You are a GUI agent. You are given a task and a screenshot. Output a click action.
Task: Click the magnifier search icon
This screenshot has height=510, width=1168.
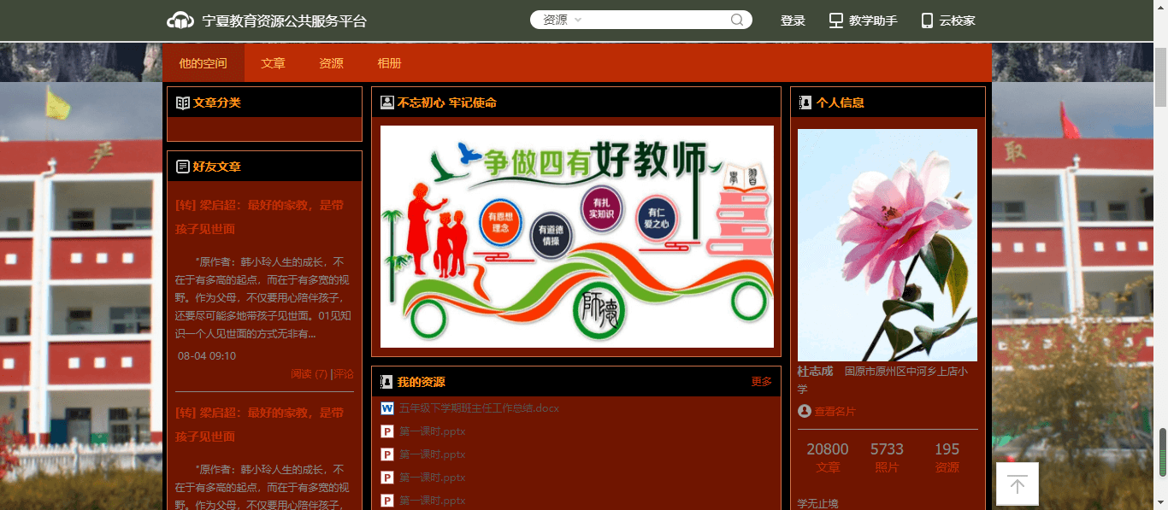coord(737,21)
